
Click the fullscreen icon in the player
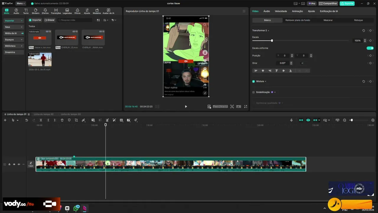(x=245, y=106)
